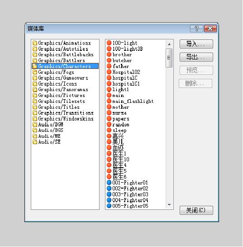Click orange dot icon beside Hospital02
Screen dimensions: 243x247
pyautogui.click(x=109, y=72)
